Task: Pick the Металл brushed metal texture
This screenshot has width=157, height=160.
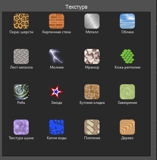Action: coord(92,21)
